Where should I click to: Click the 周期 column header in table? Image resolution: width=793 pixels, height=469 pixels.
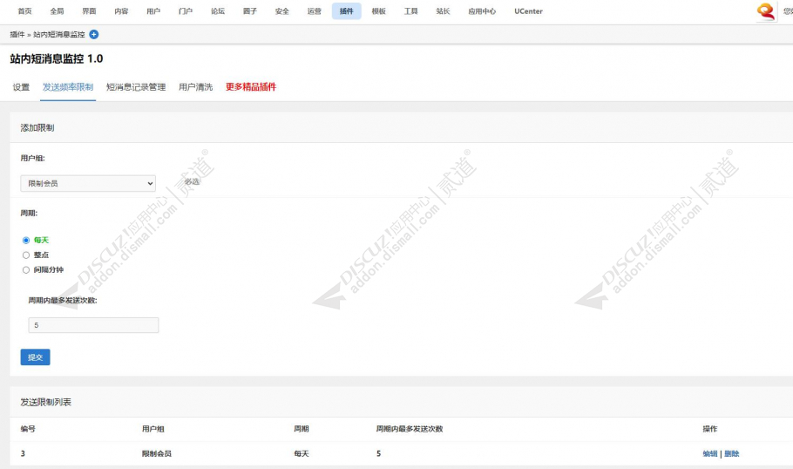(x=302, y=429)
